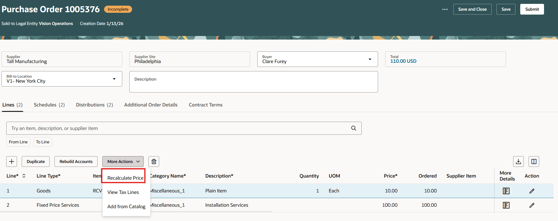Screen dimensions: 558x221
Task: Open Additional Order Details tab
Action: [x=151, y=105]
